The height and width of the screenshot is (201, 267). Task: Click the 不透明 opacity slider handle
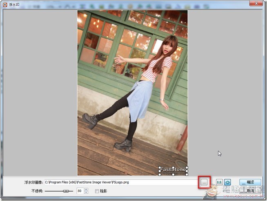click(x=66, y=191)
